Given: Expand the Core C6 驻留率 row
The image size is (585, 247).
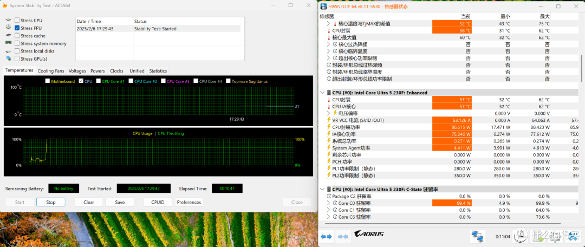Looking at the screenshot, I should (328, 217).
